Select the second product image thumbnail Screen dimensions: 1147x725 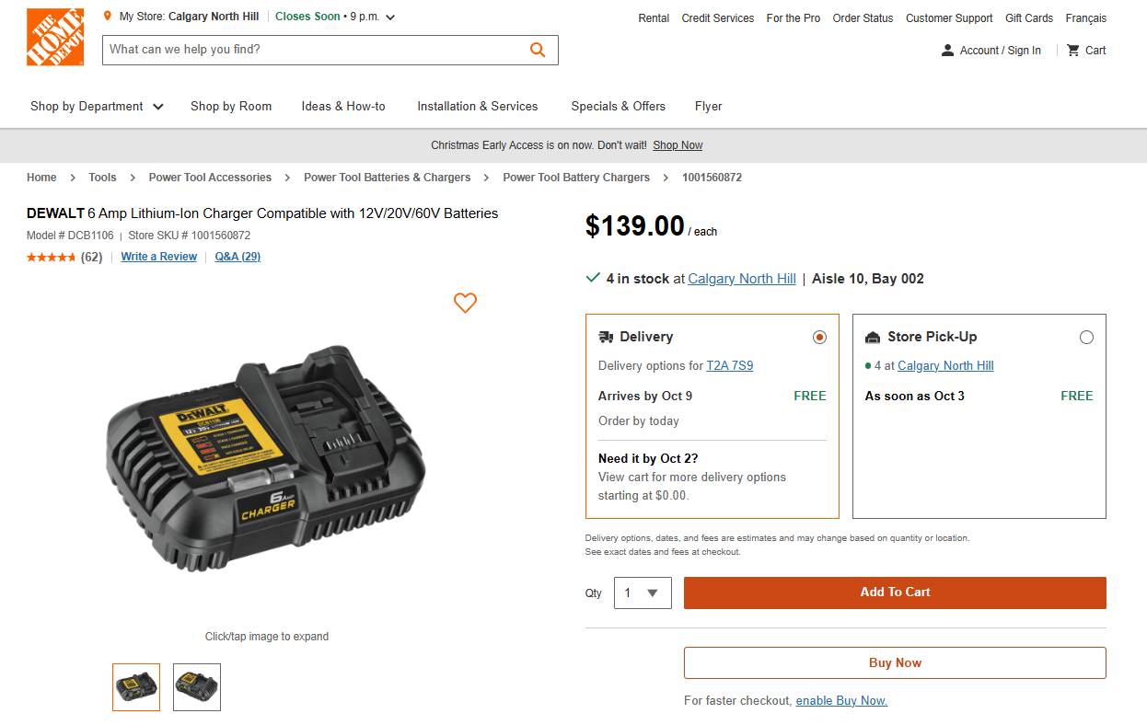click(196, 686)
